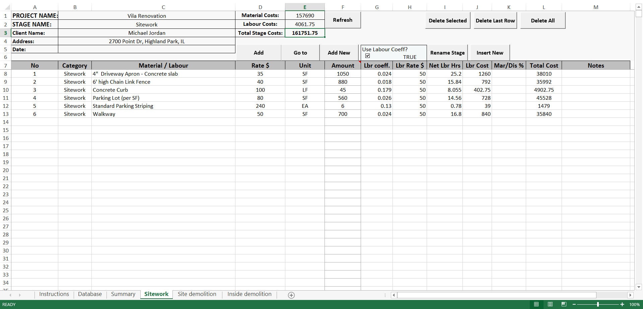Select the Normal view icon in status bar
This screenshot has width=643, height=309.
tap(536, 304)
